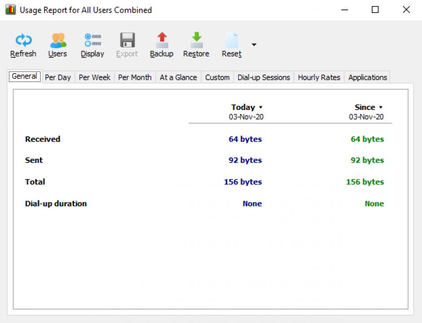The image size is (422, 323).
Task: Click the blue 156 bytes Today value
Action: point(243,182)
